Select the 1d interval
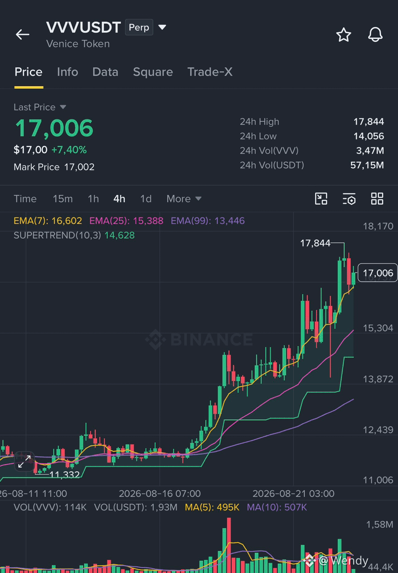The width and height of the screenshot is (398, 573). [x=146, y=199]
